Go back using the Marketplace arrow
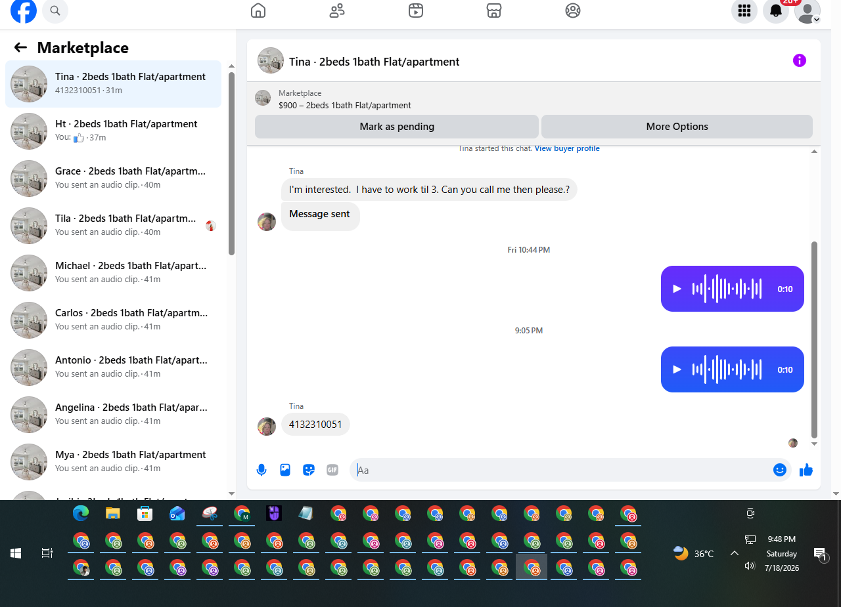 click(x=20, y=47)
